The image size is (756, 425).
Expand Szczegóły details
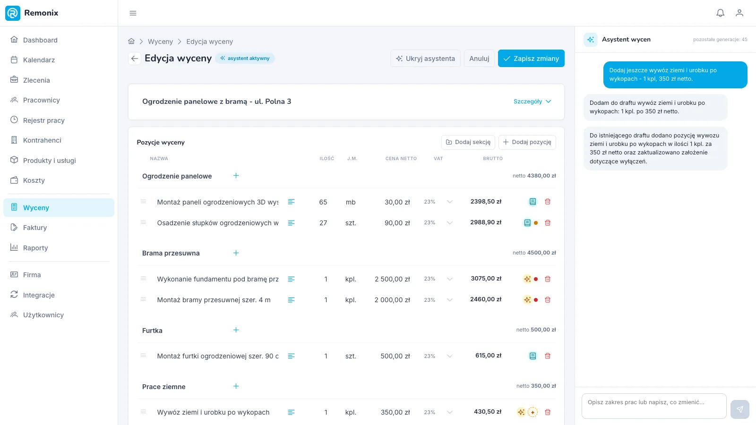[x=532, y=102]
